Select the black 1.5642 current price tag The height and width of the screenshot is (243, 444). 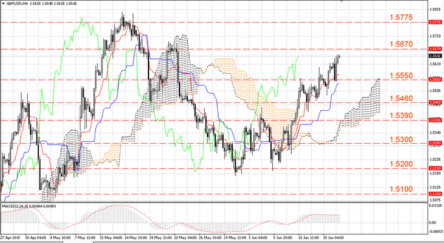pos(435,56)
